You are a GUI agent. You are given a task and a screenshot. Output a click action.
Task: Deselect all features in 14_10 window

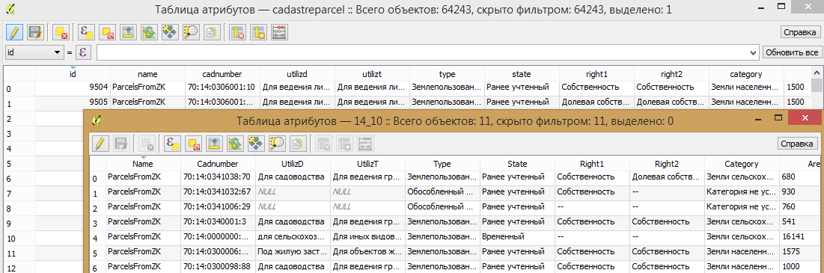pyautogui.click(x=193, y=144)
